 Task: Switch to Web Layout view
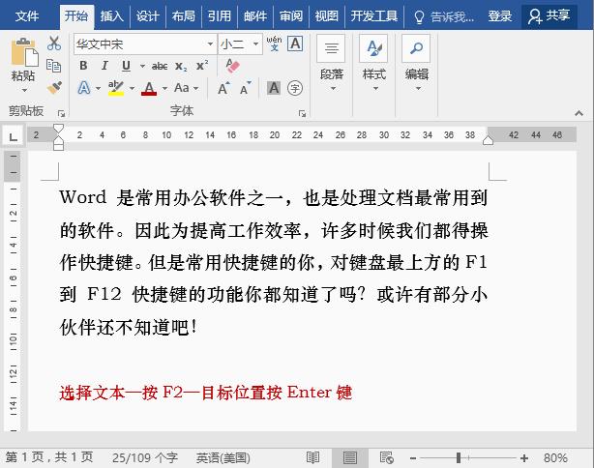click(x=386, y=458)
